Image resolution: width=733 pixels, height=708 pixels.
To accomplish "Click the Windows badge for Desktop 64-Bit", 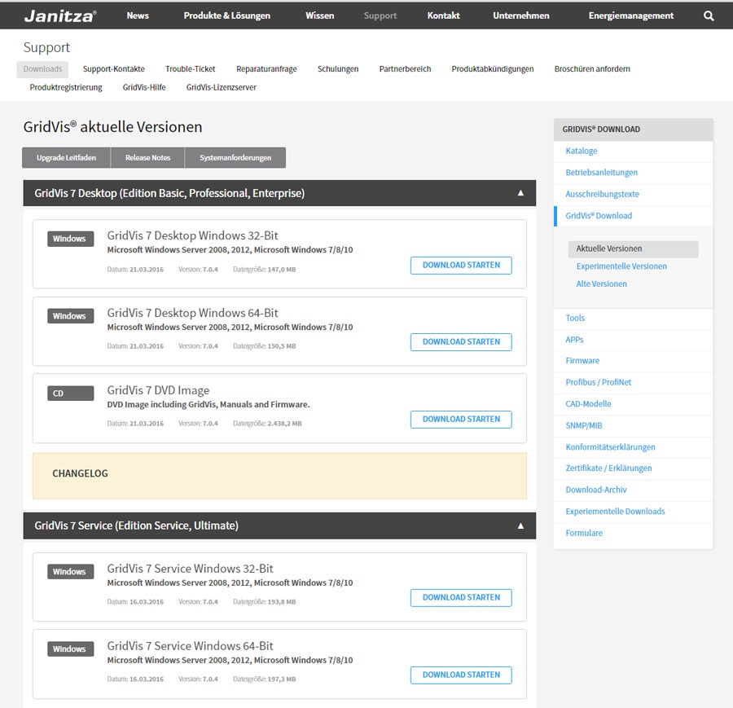I will click(x=70, y=315).
